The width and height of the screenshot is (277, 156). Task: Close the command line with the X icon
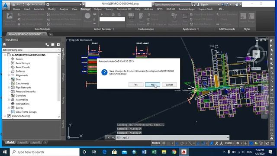click(x=109, y=138)
